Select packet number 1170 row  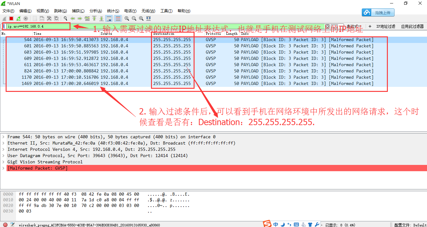pos(188,77)
